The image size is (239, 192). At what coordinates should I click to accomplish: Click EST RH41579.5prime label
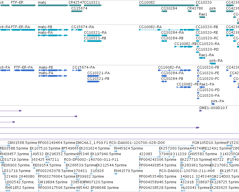128,171
